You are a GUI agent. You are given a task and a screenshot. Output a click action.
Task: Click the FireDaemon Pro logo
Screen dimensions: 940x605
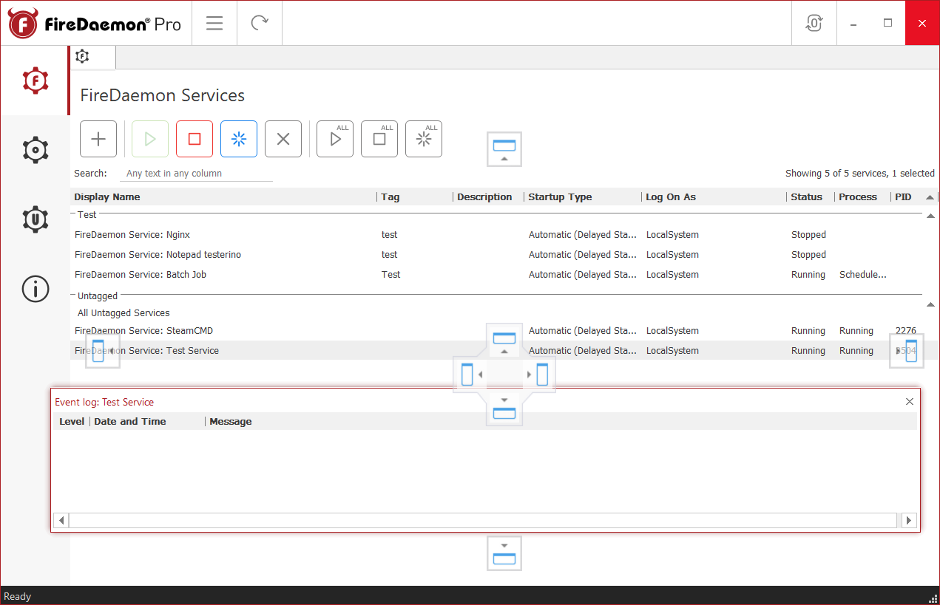pos(95,24)
